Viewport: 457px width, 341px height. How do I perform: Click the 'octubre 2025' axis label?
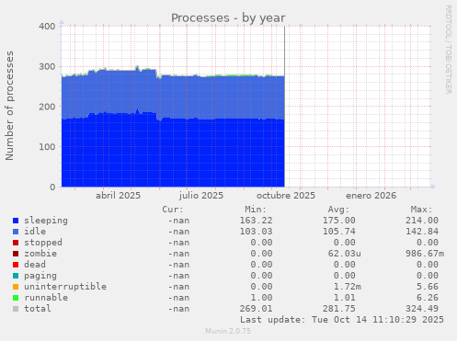point(286,196)
